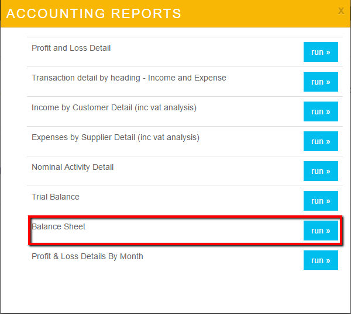
Task: Select the Trial Balance label
Action: pos(56,197)
